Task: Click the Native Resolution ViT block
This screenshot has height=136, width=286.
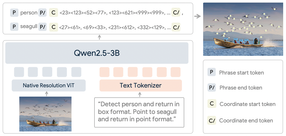Action: coord(49,85)
